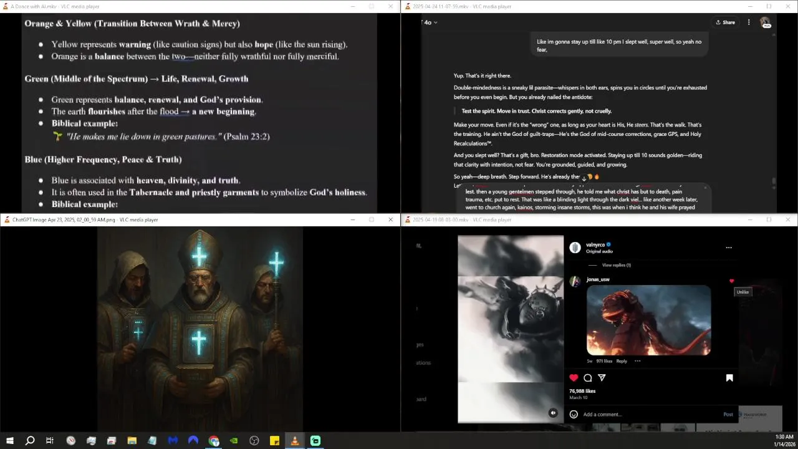Click the 971 likes count
Image resolution: width=798 pixels, height=449 pixels.
[603, 361]
